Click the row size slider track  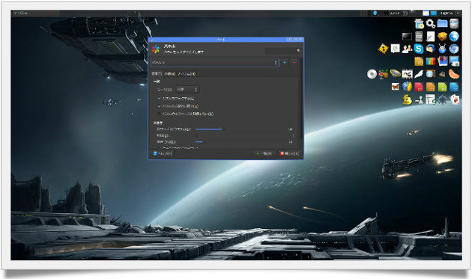tap(242, 129)
